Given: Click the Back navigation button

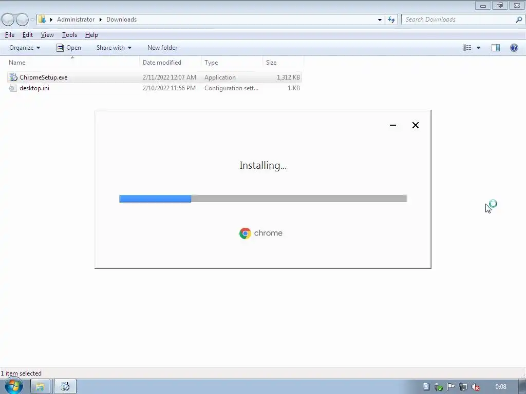Looking at the screenshot, I should coord(8,19).
